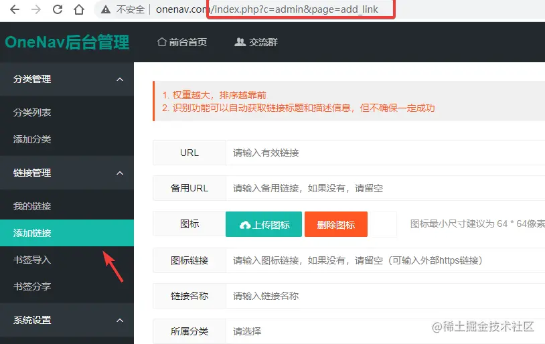
Task: Click the '链接名称' field label
Action: (x=189, y=296)
